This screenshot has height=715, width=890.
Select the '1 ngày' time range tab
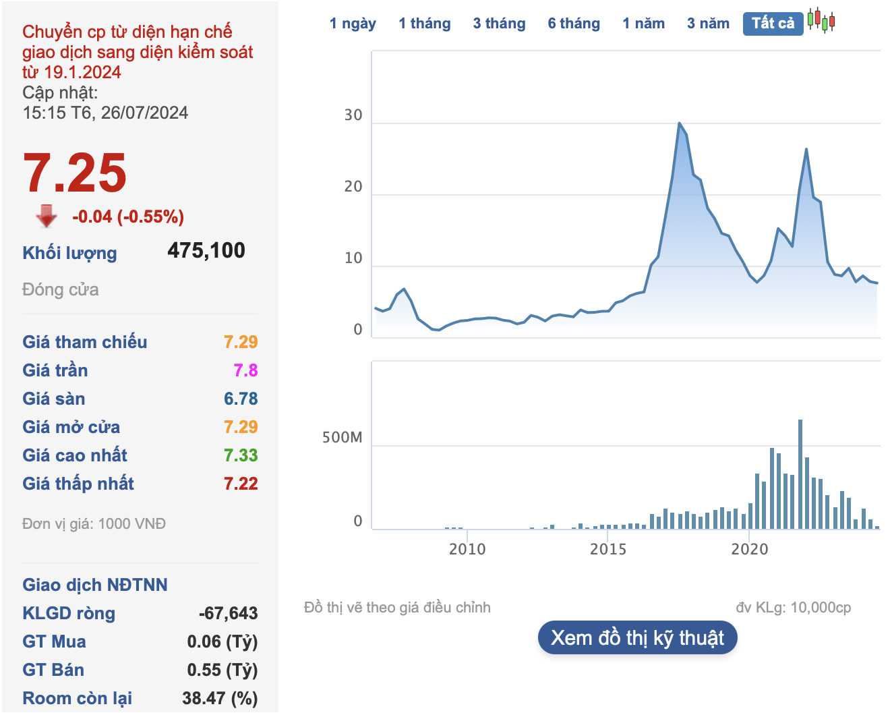coord(353,24)
